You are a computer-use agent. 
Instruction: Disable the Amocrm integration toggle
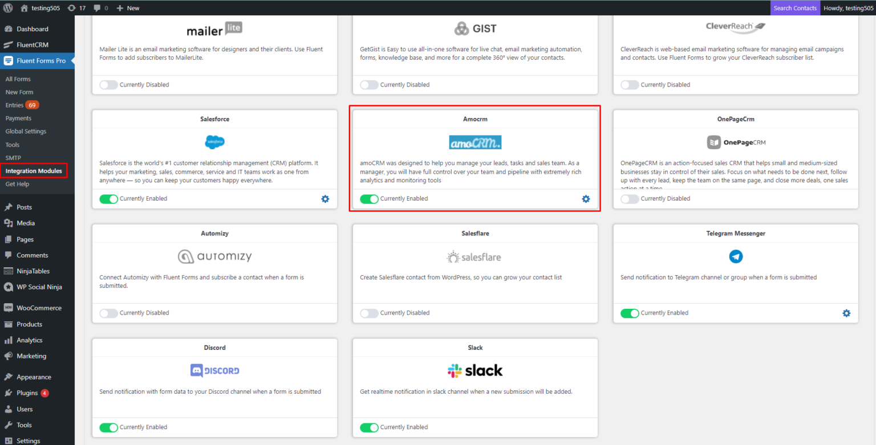coord(369,198)
